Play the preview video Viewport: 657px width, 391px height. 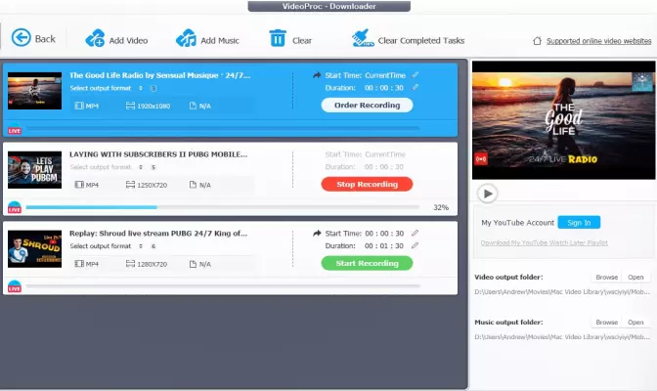click(x=487, y=194)
